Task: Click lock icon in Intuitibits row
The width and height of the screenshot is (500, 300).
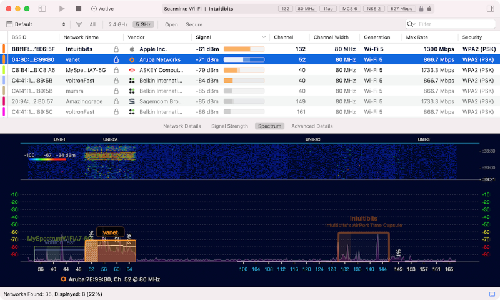Action: (x=116, y=49)
